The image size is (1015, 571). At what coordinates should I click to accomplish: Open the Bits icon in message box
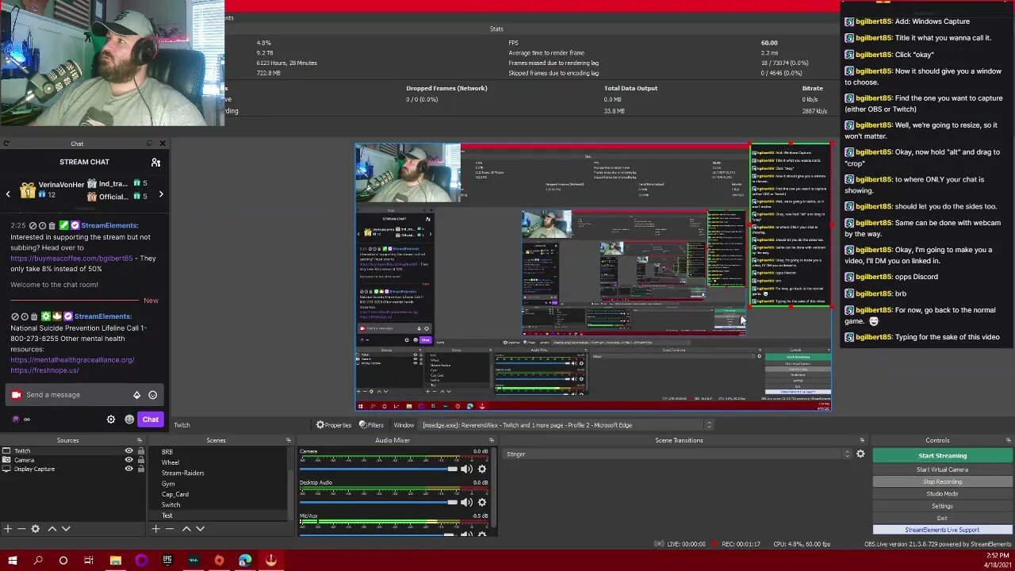click(136, 395)
